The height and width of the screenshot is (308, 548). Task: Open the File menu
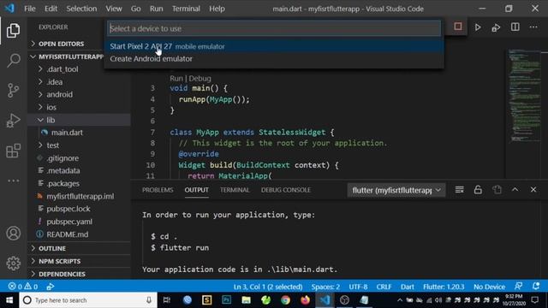tap(30, 9)
